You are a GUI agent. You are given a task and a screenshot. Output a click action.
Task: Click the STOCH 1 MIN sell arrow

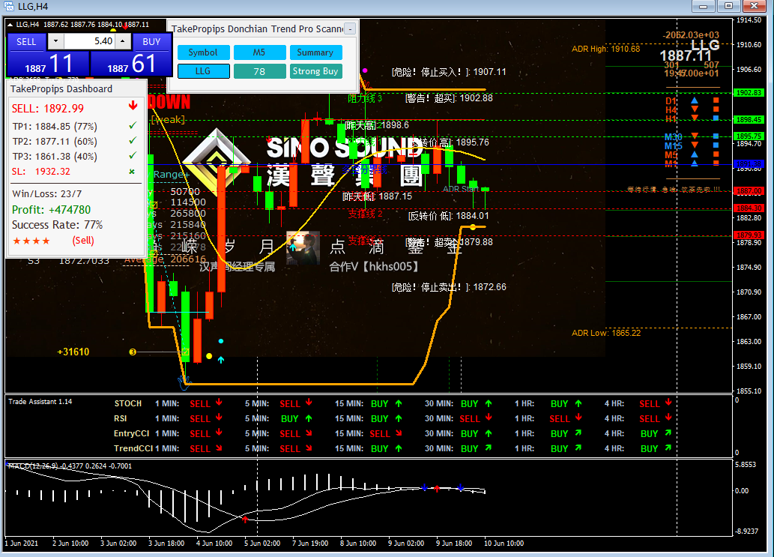coord(219,403)
